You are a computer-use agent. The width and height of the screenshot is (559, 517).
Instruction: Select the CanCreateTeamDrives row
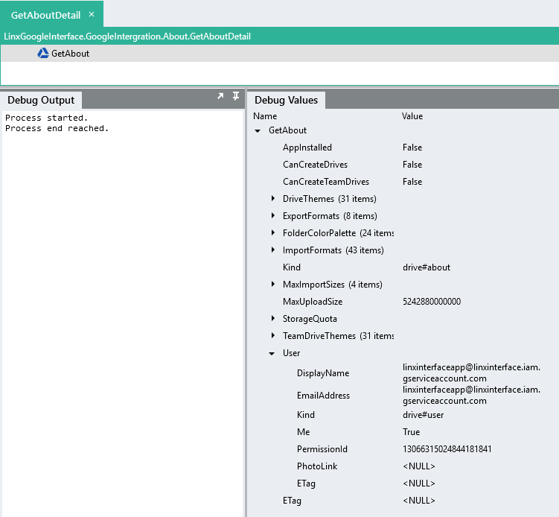tap(403, 182)
